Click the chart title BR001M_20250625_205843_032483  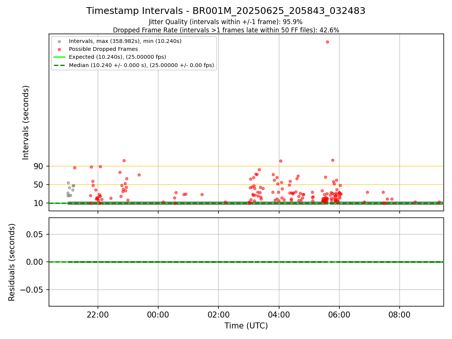(226, 11)
